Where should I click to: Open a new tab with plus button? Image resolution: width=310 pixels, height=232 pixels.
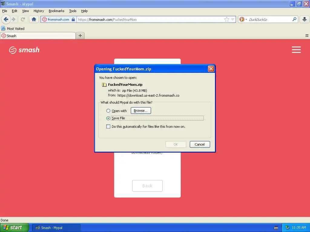point(80,36)
